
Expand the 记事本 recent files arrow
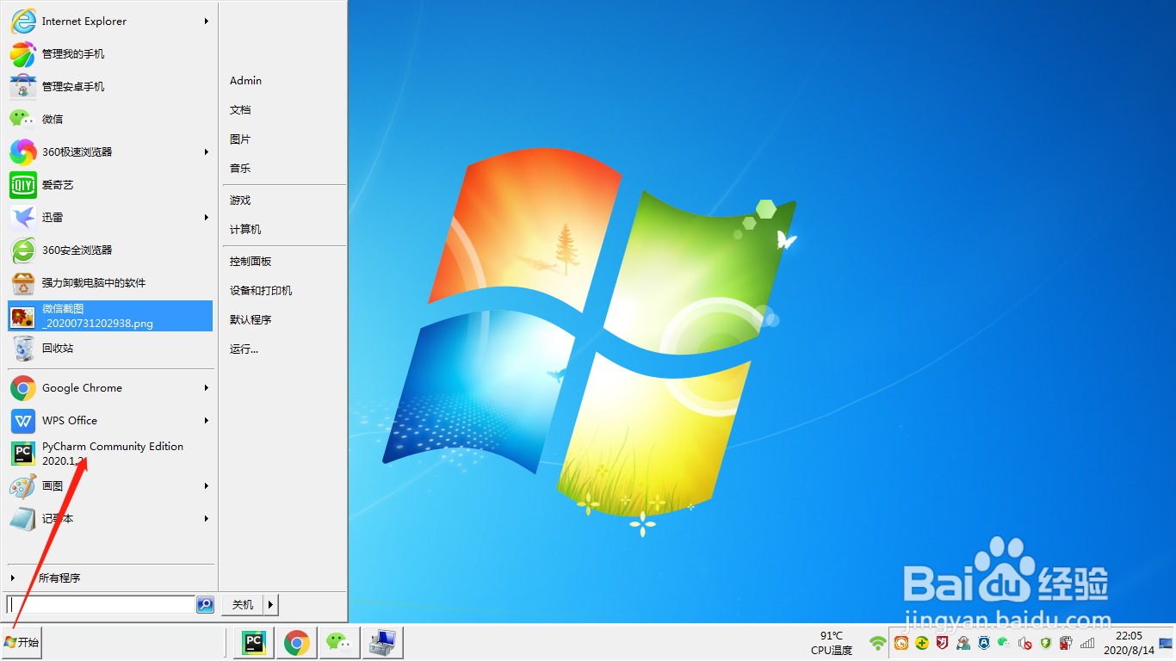[x=207, y=518]
